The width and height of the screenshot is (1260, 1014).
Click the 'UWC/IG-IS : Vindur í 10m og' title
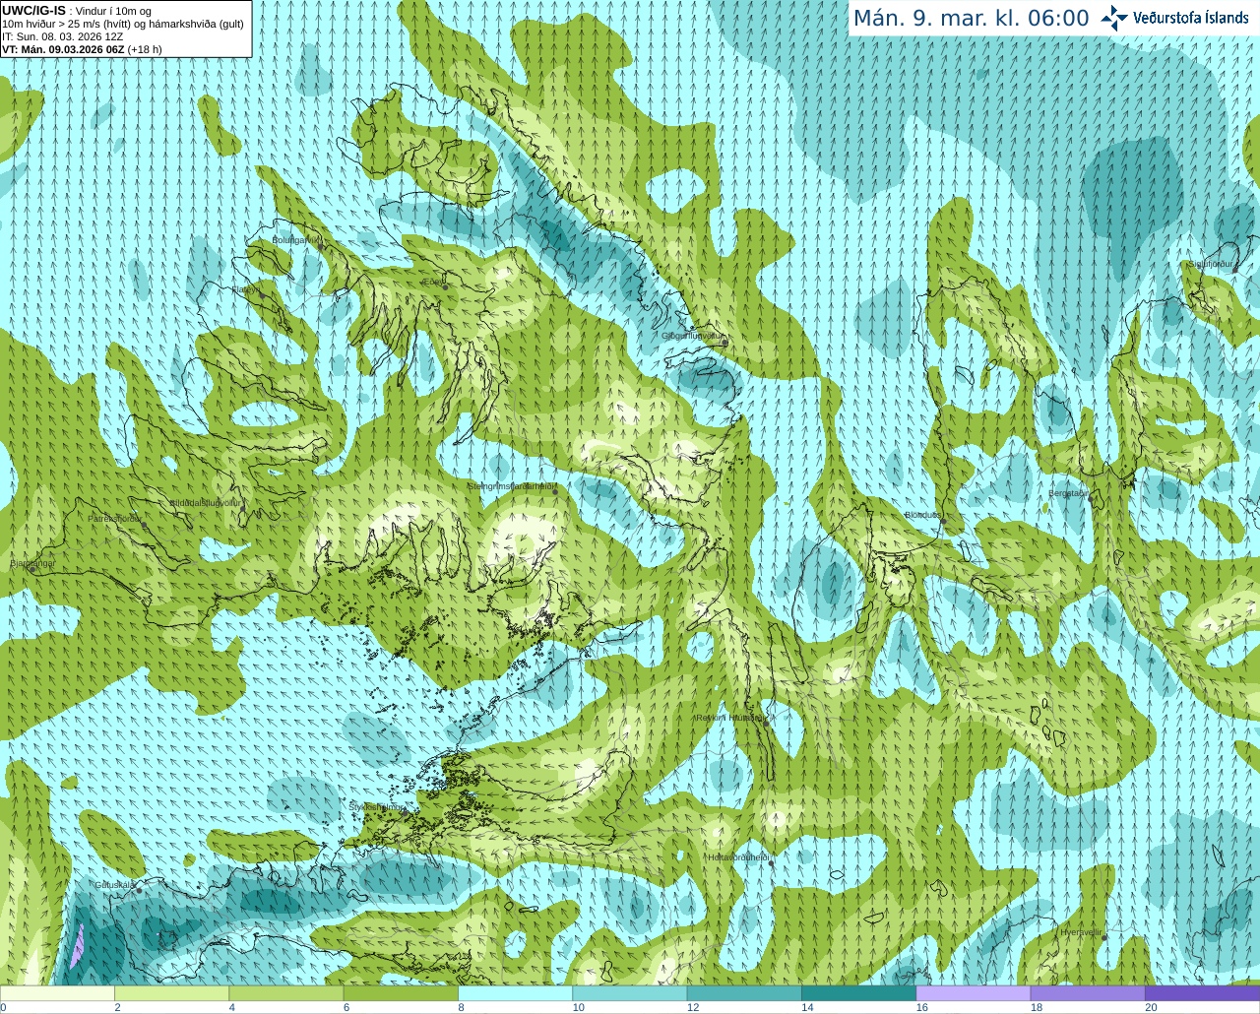click(77, 11)
